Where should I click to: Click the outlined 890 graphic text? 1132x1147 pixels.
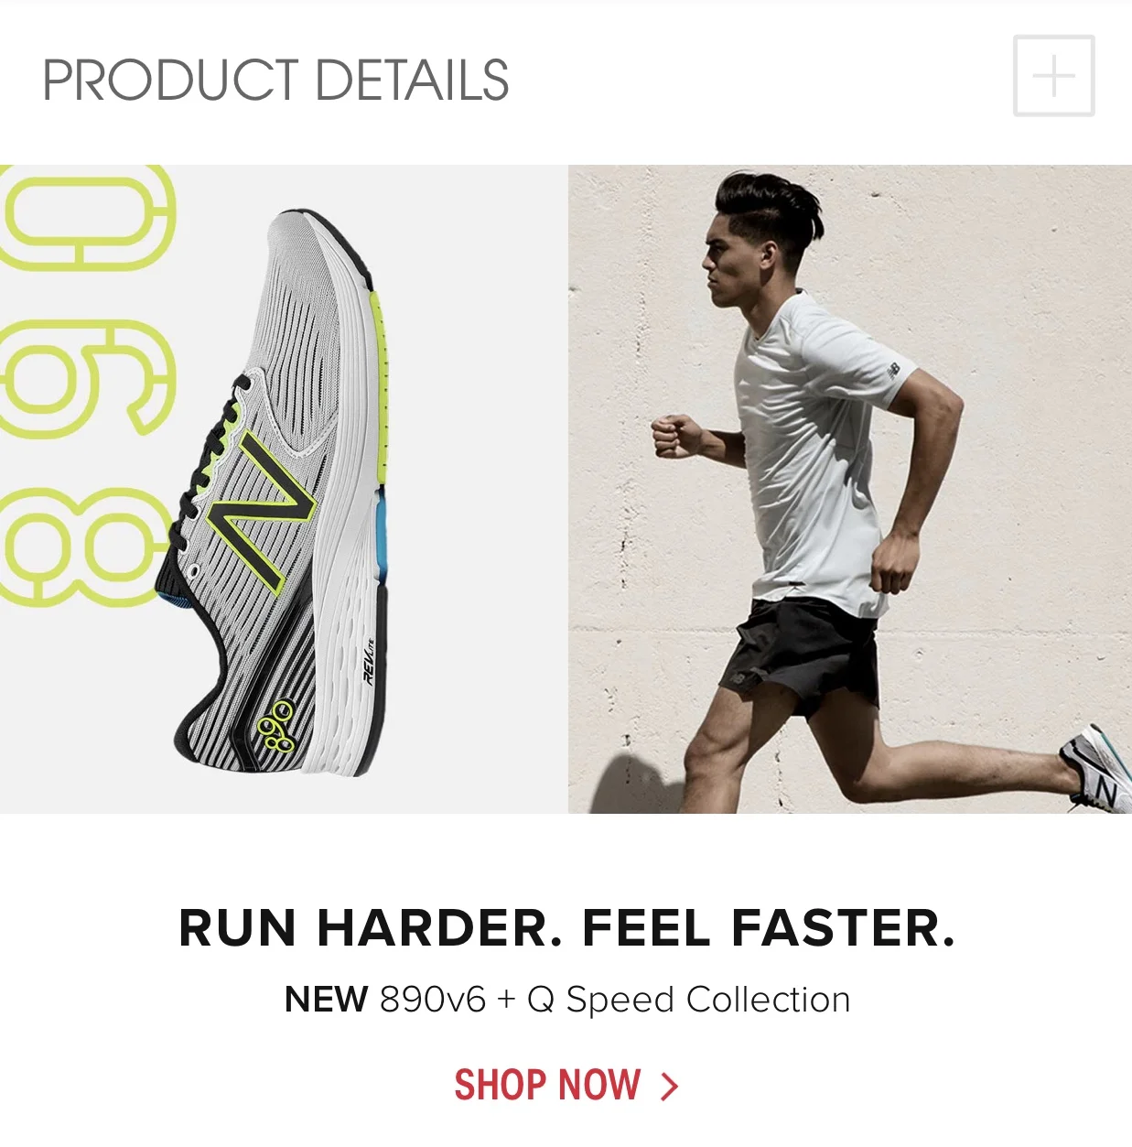[x=87, y=385]
